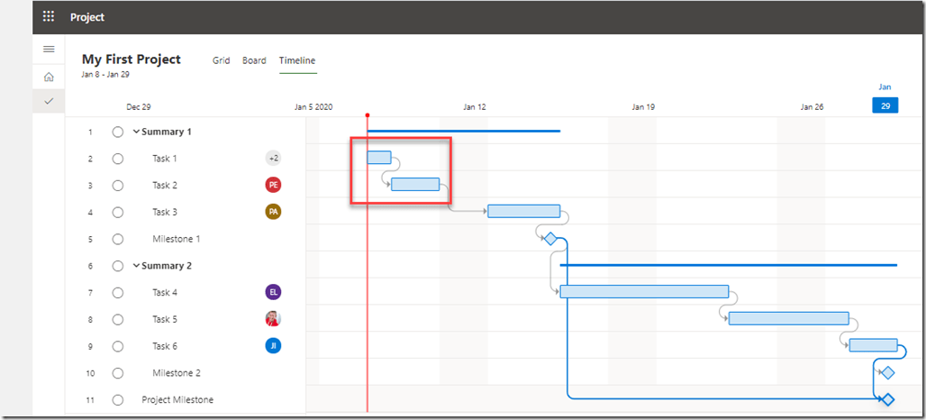926x420 pixels.
Task: Click the EL avatar beside Task 4
Action: [273, 292]
